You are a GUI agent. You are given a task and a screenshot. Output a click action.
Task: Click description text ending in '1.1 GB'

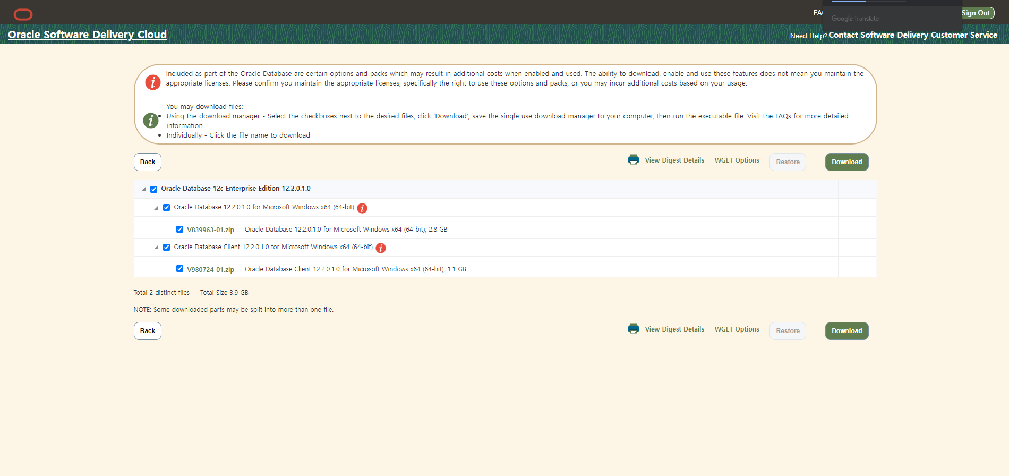pyautogui.click(x=355, y=269)
